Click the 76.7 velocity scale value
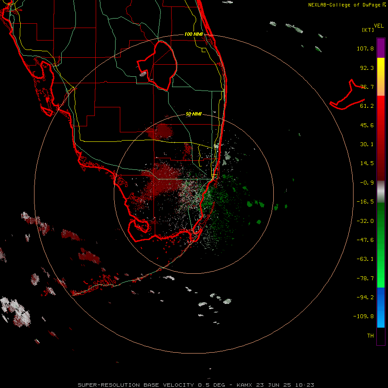This screenshot has height=388, width=388. [x=367, y=87]
